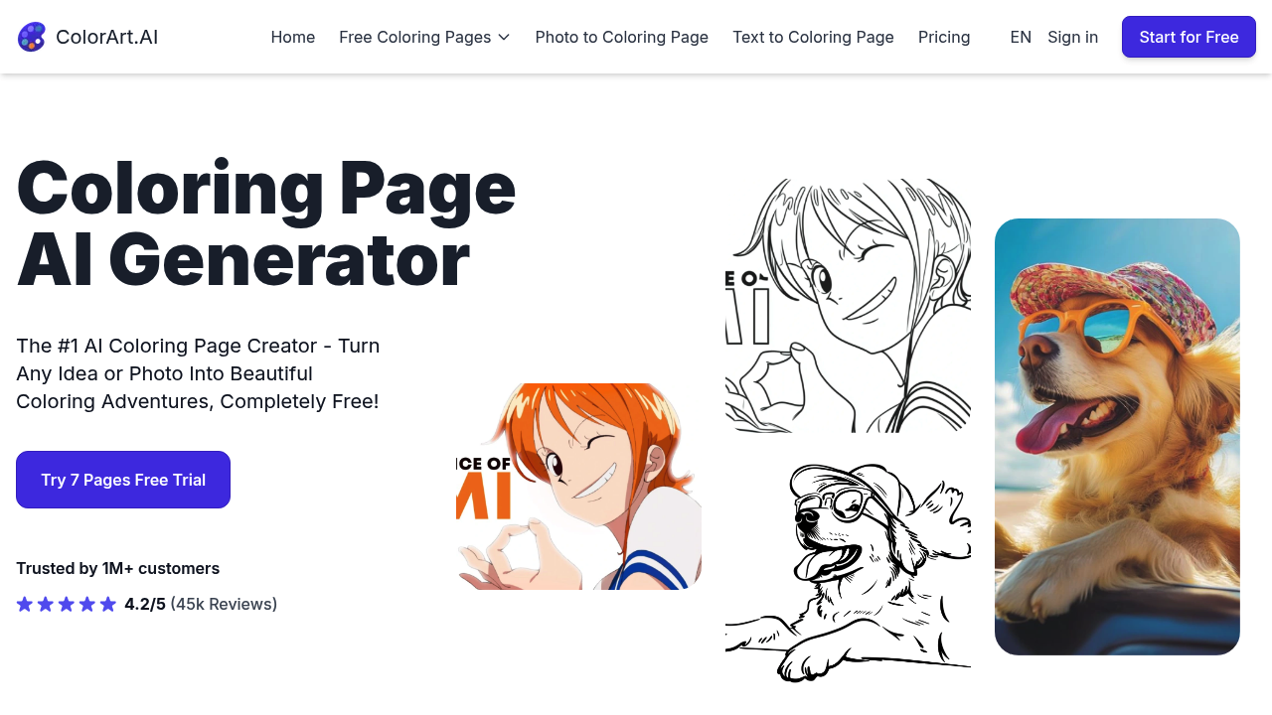Viewport: 1272px width, 715px height.
Task: Open Photo to Coloring Page
Action: coord(622,37)
